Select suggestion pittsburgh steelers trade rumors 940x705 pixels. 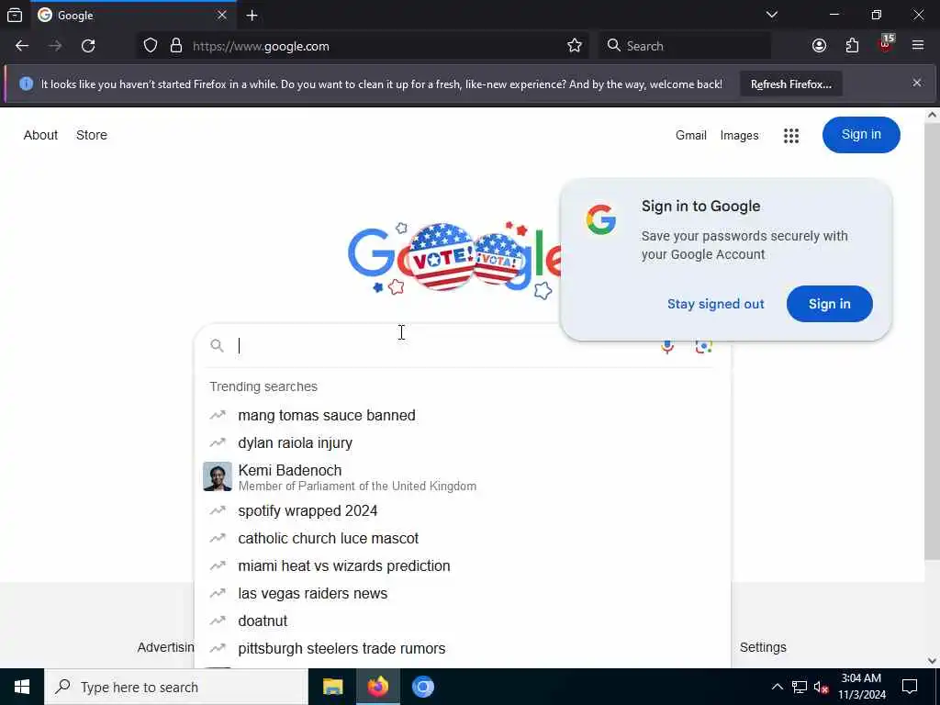[463, 649]
